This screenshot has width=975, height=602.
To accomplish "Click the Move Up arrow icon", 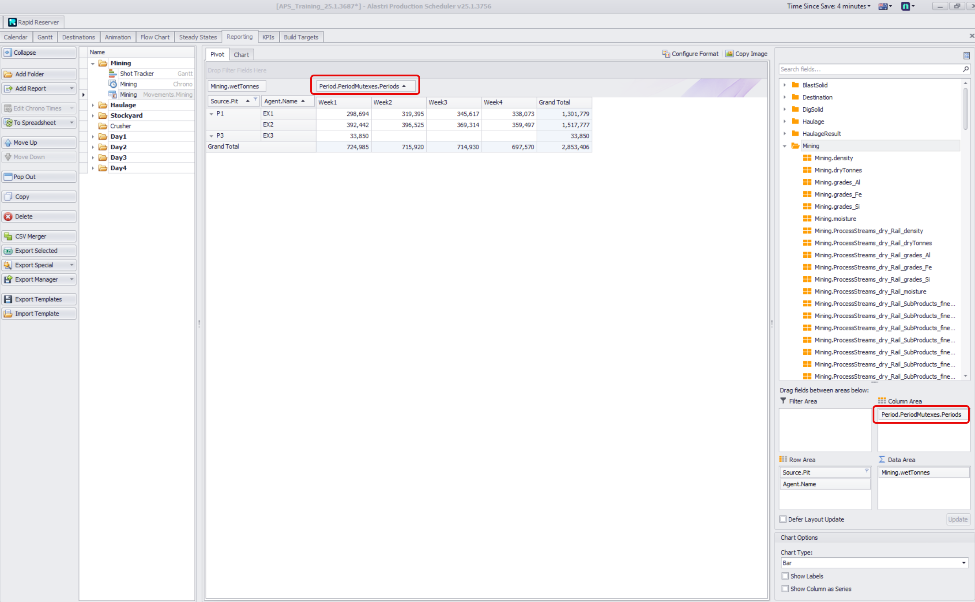I will [8, 143].
